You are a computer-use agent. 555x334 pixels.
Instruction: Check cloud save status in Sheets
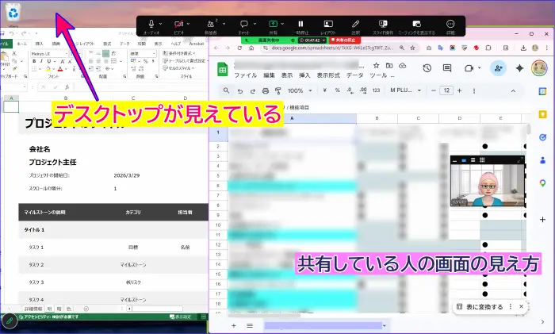pos(403,66)
